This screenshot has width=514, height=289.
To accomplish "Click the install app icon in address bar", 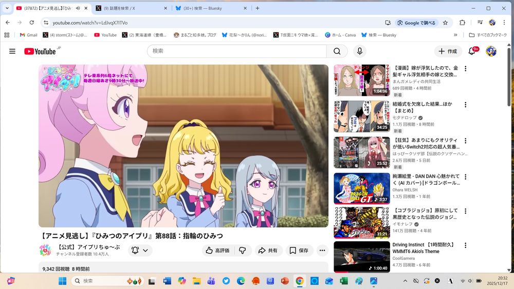I will (x=388, y=23).
